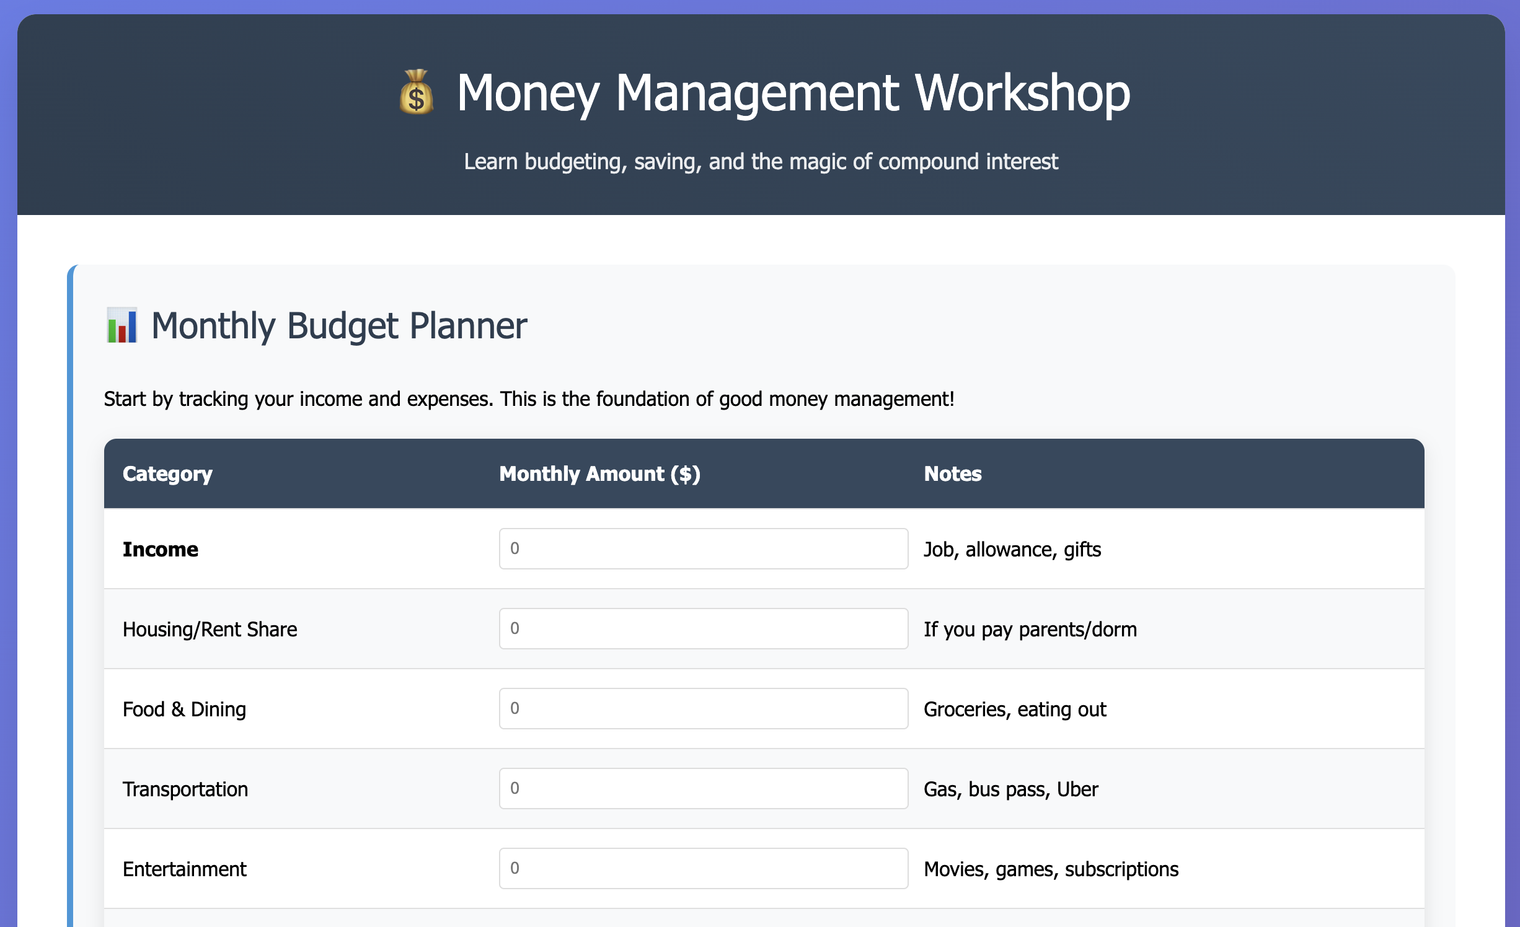Click the money bag icon in header

tap(416, 92)
